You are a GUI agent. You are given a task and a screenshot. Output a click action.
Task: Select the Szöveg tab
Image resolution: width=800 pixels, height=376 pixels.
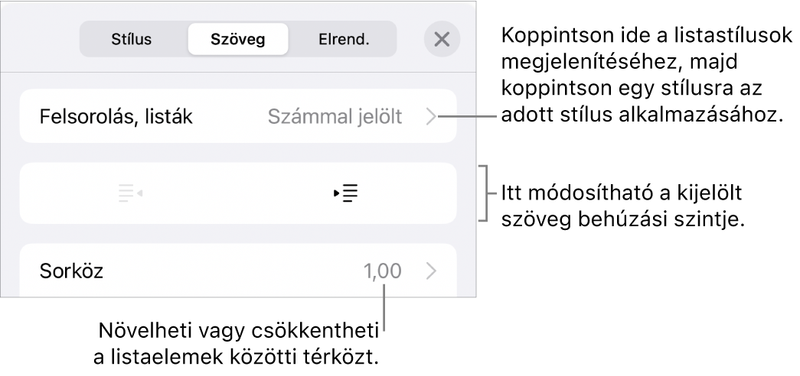[237, 40]
